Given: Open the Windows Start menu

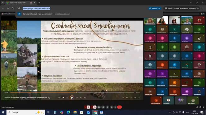Looking at the screenshot, I should (x=3, y=113).
